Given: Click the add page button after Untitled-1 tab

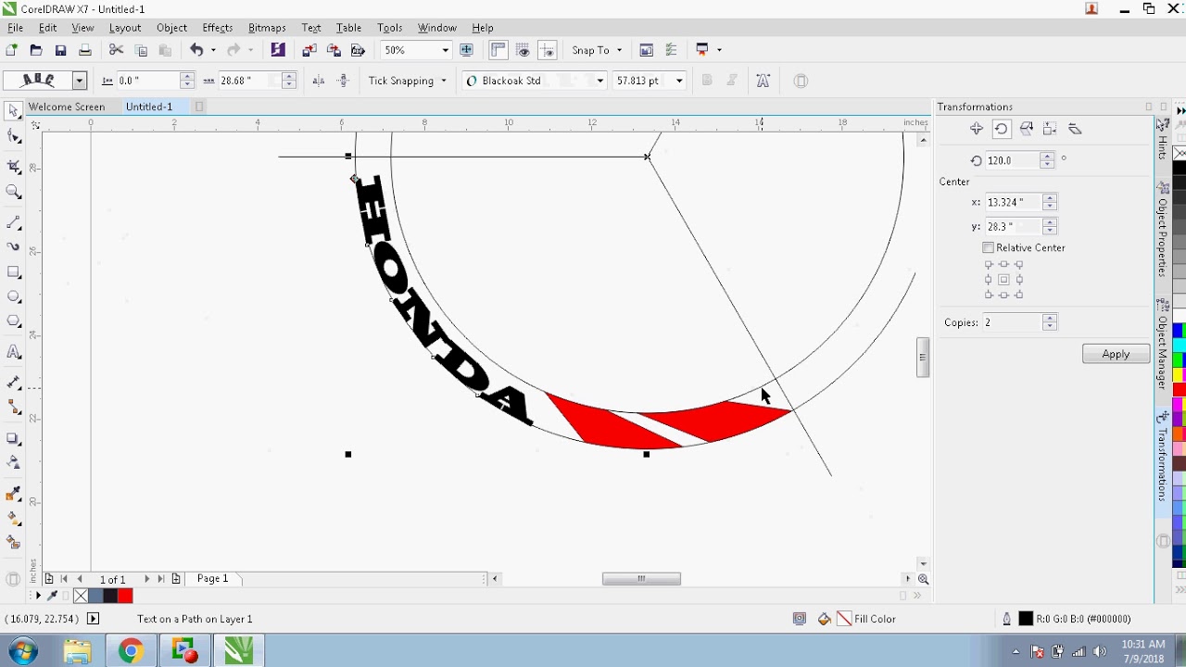Looking at the screenshot, I should point(198,107).
